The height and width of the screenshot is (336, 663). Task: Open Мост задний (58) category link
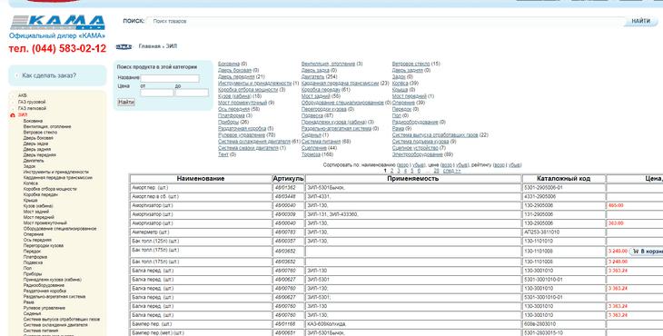click(x=316, y=96)
